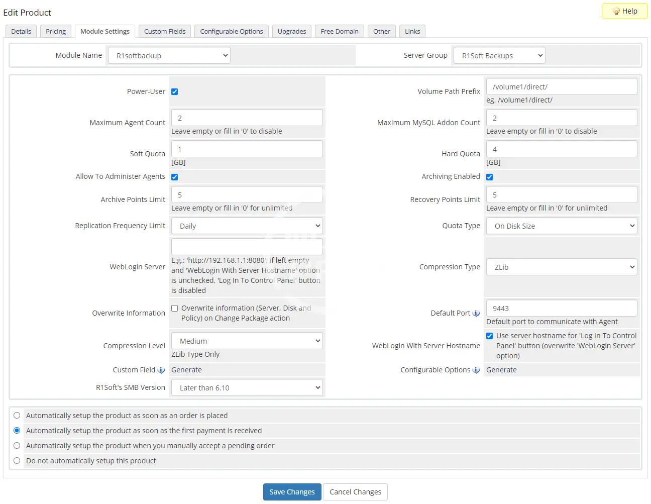
Task: Select 'Do not automatically setup this product'
Action: [17, 461]
